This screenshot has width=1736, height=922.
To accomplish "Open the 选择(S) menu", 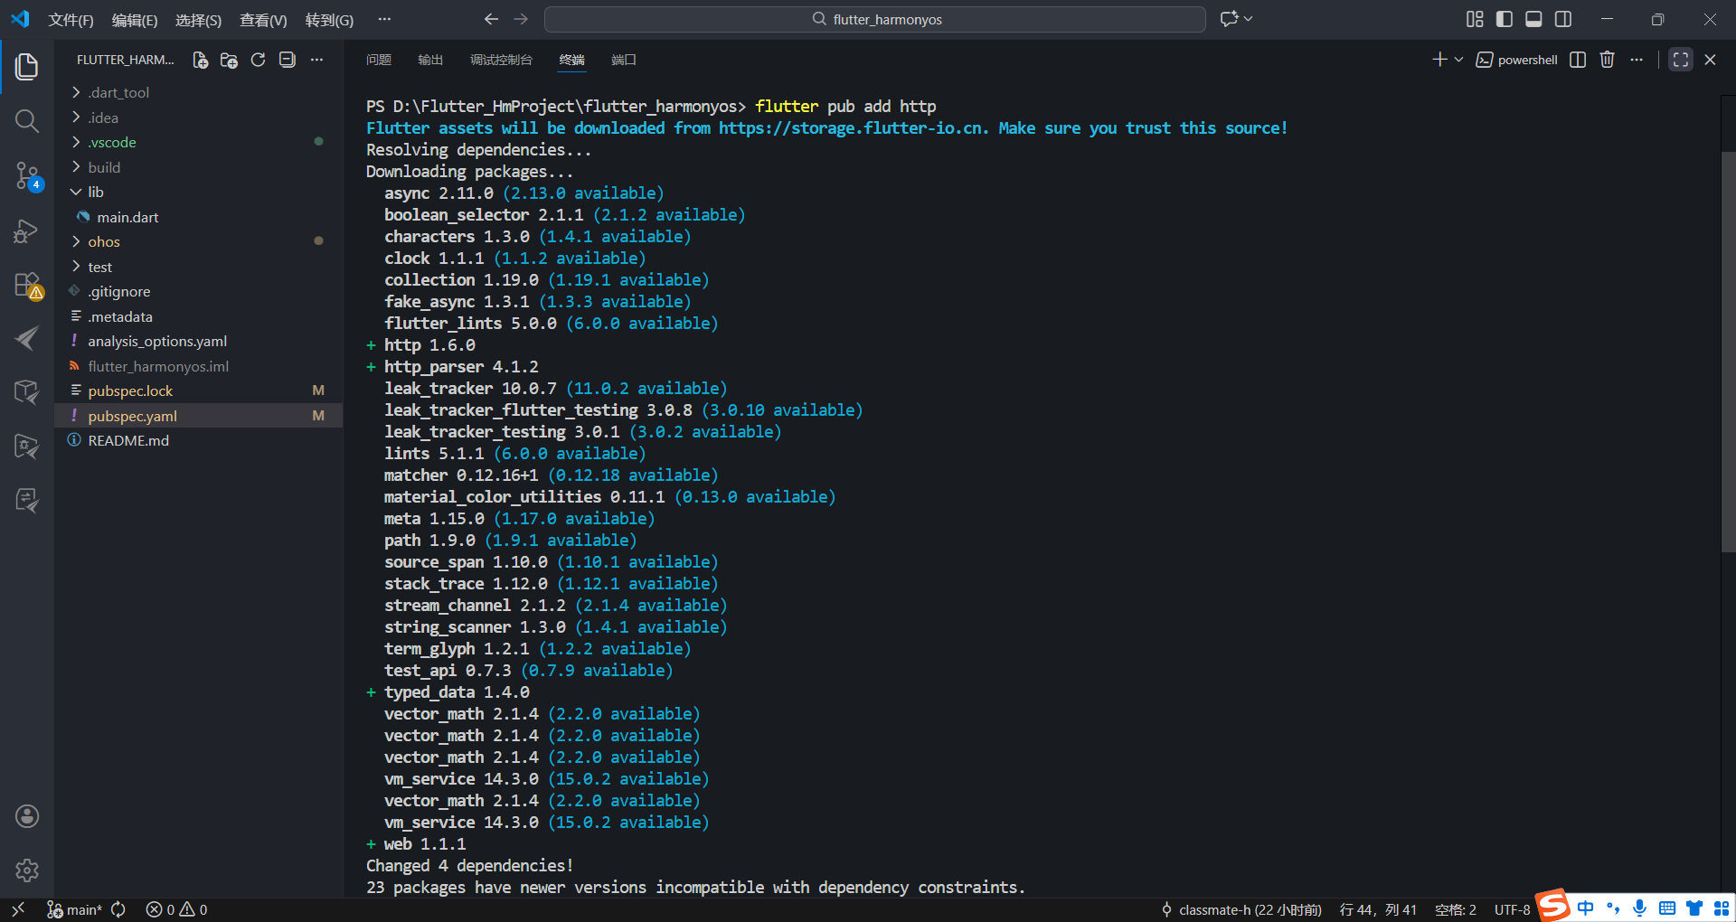I will [x=198, y=20].
